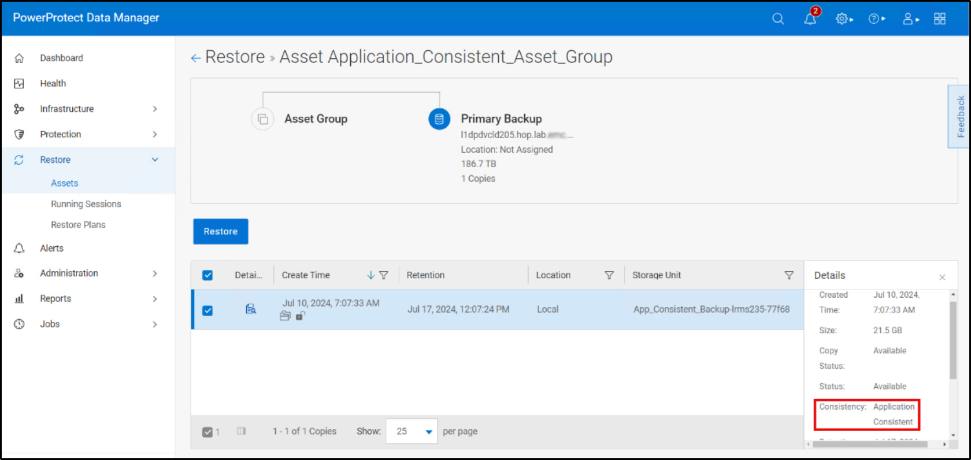Click the Protection shield icon

(x=19, y=134)
